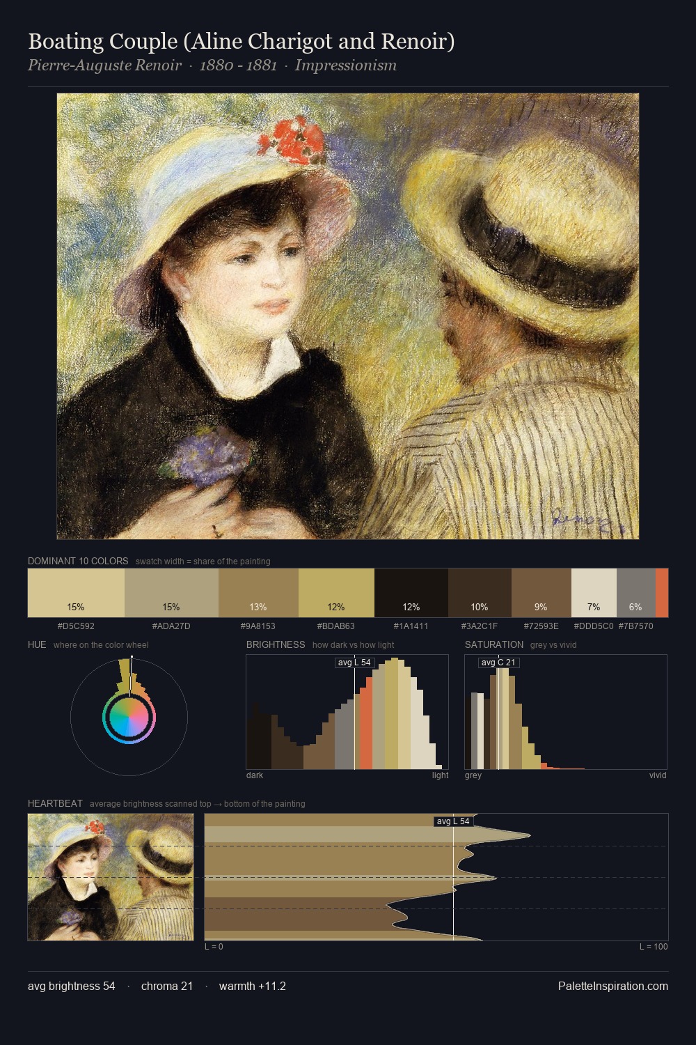Click the 'grey' axis label
Image resolution: width=696 pixels, height=1045 pixels.
(473, 775)
